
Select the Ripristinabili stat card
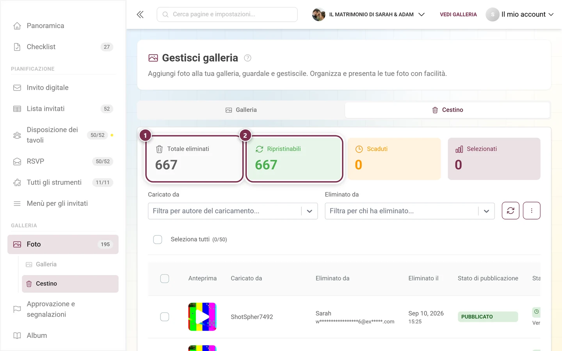(294, 159)
